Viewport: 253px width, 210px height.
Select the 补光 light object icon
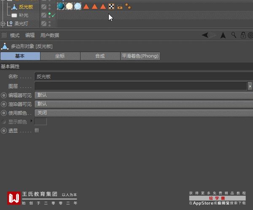tap(14, 15)
